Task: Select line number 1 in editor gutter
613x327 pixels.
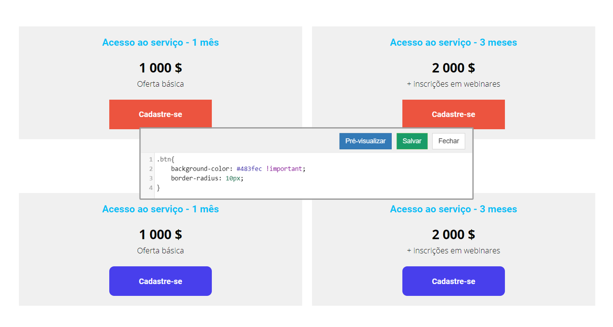Action: pos(151,159)
